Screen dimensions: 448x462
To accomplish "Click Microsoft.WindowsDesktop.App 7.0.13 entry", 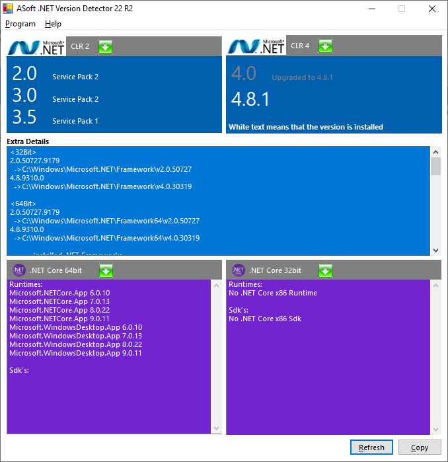I will (76, 336).
